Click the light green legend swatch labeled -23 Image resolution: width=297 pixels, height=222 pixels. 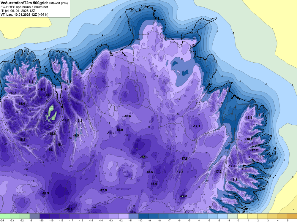[15, 216]
